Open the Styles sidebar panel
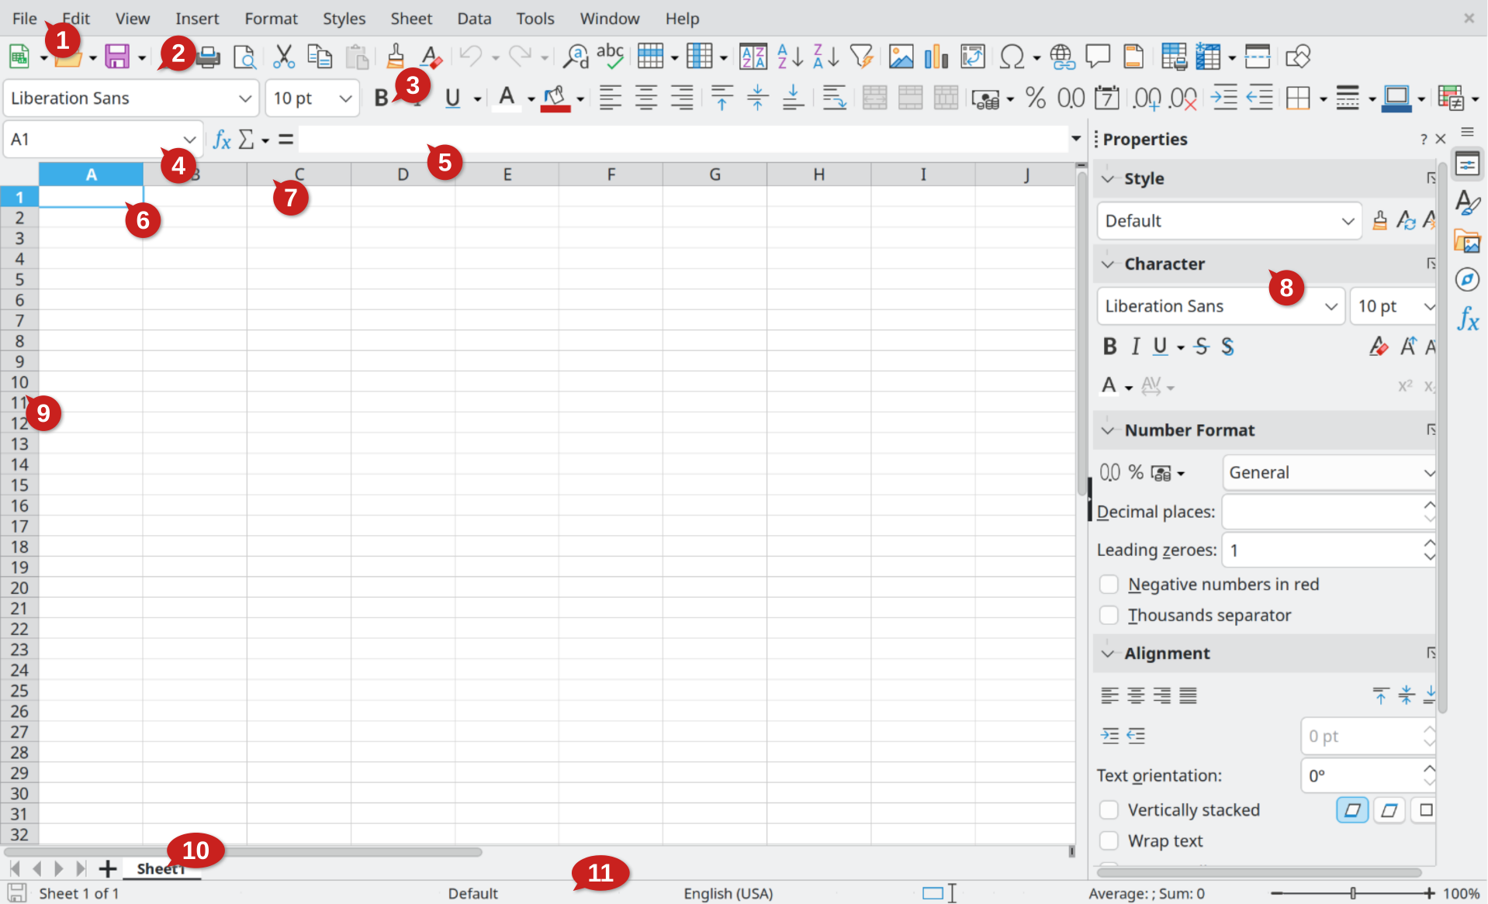1488x904 pixels. (x=1467, y=203)
